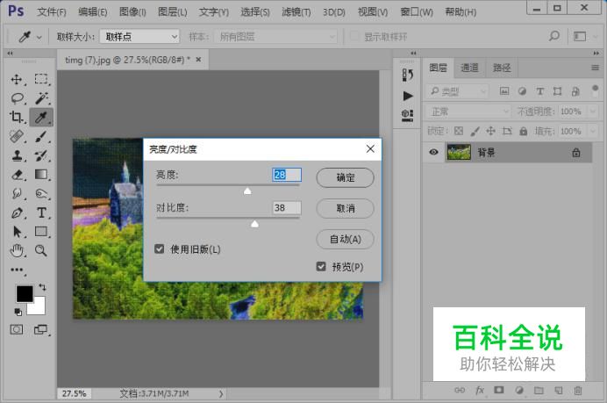Select the Hand tool

coord(17,251)
